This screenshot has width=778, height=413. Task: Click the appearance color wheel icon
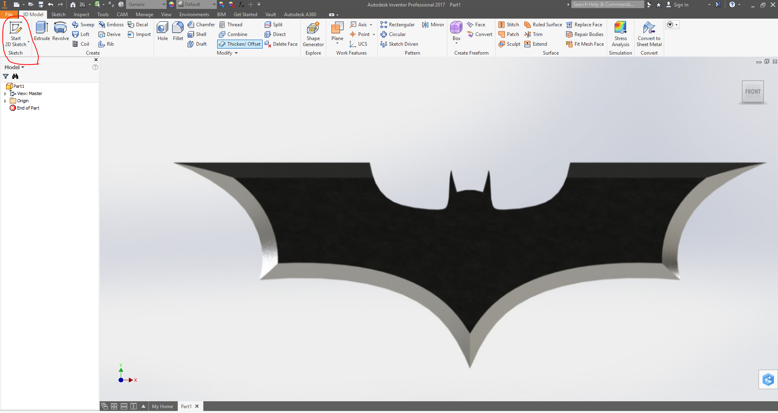pos(171,4)
